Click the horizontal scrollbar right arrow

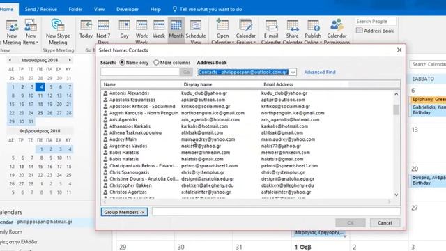tap(390, 201)
